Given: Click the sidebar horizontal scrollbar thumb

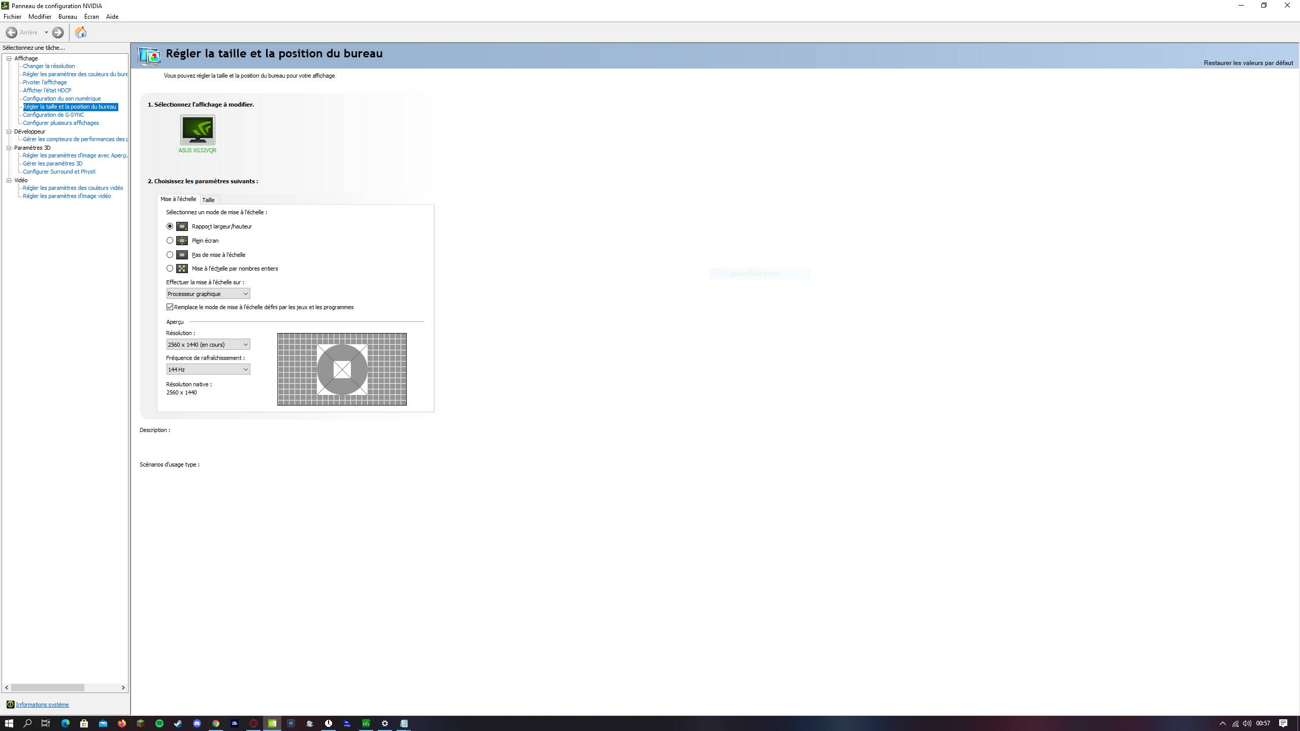Looking at the screenshot, I should 48,687.
